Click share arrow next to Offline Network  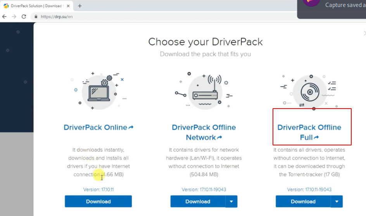(219, 137)
